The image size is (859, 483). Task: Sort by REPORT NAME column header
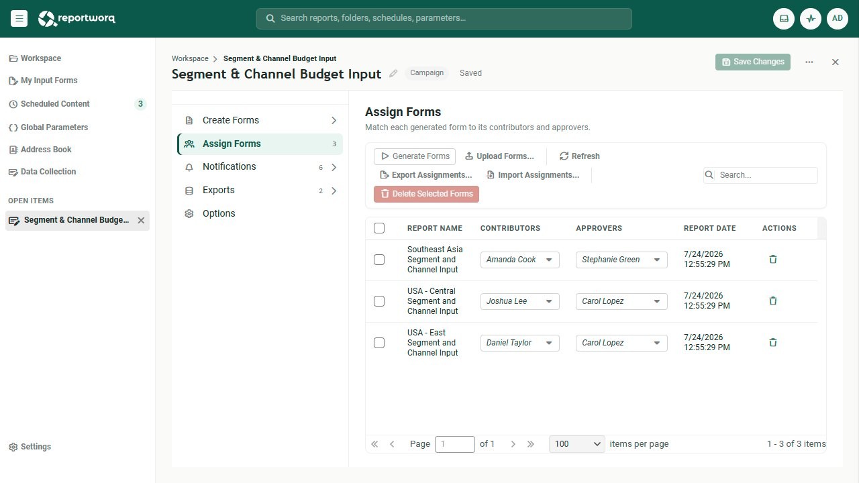[x=435, y=228]
